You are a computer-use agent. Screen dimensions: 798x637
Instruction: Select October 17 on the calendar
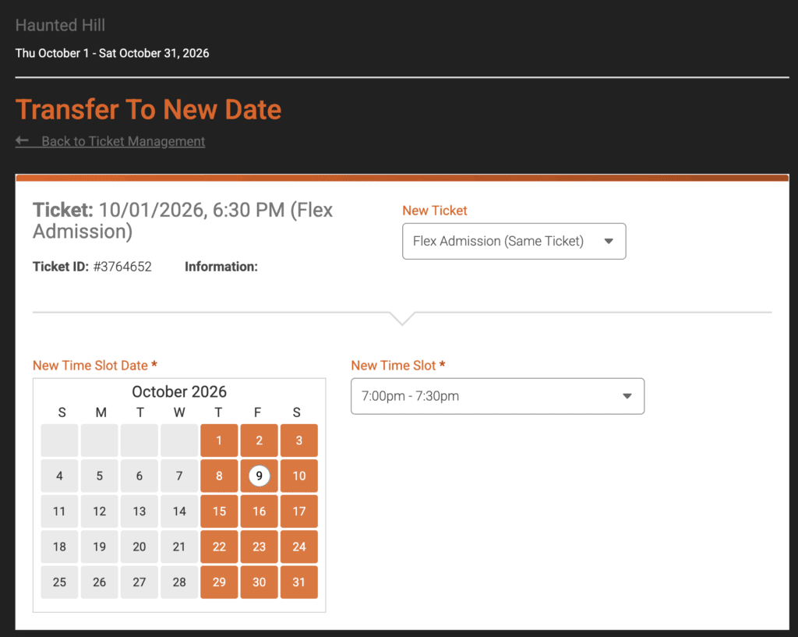(299, 511)
